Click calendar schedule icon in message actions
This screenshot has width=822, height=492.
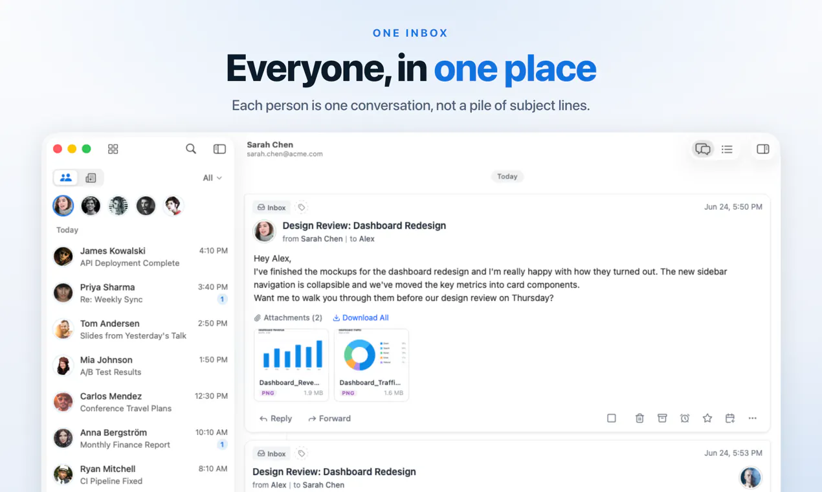pos(730,418)
